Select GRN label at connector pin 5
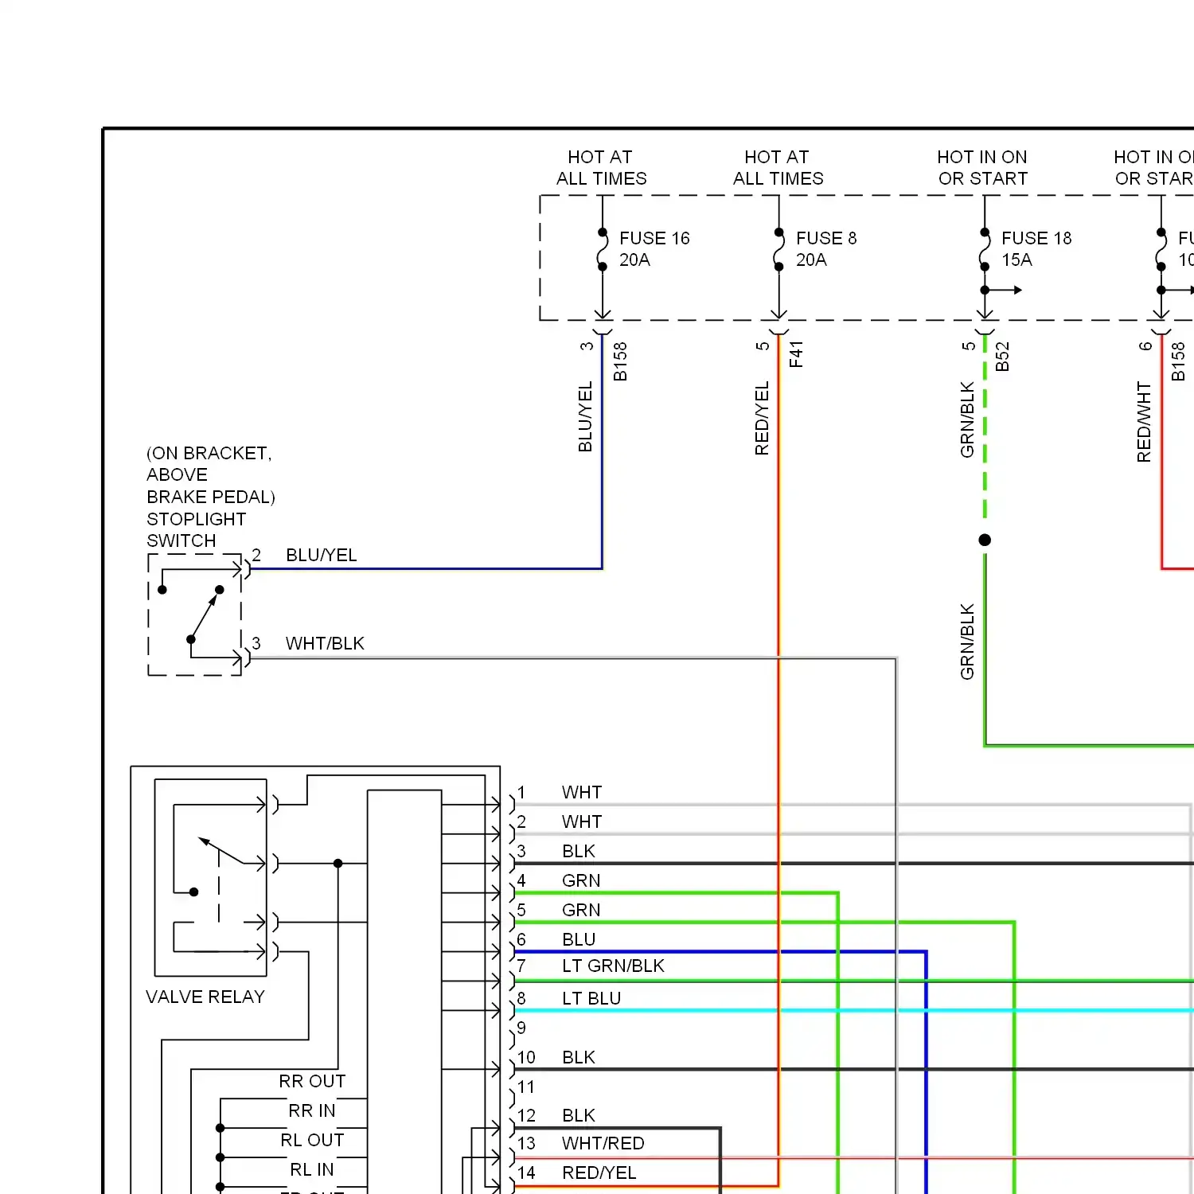The height and width of the screenshot is (1194, 1194). tap(581, 911)
